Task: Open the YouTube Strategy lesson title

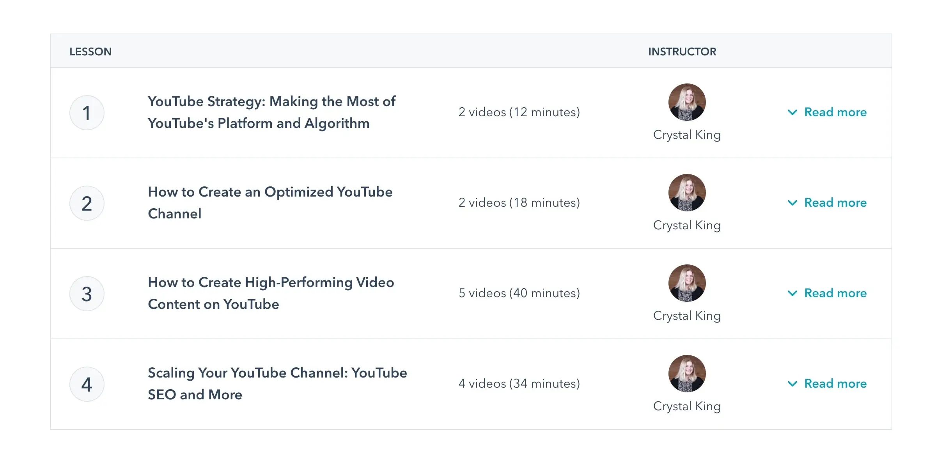Action: [x=271, y=112]
